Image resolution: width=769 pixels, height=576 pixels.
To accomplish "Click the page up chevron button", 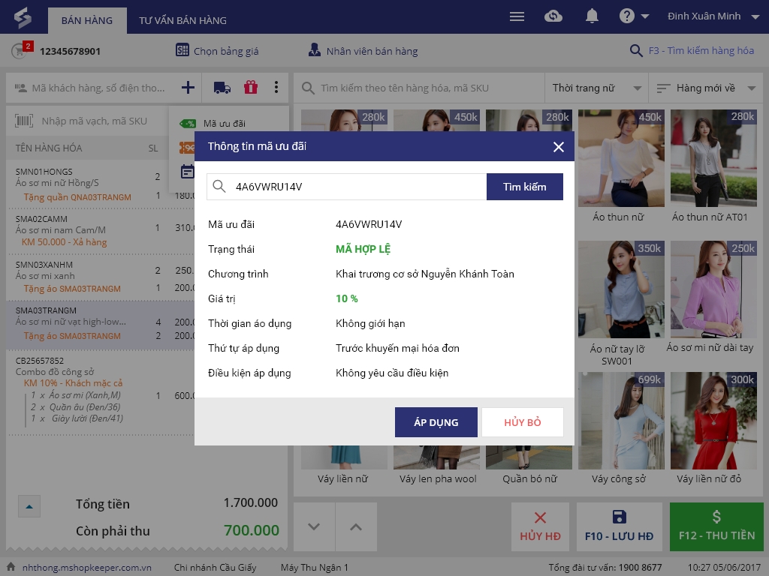I will point(356,527).
